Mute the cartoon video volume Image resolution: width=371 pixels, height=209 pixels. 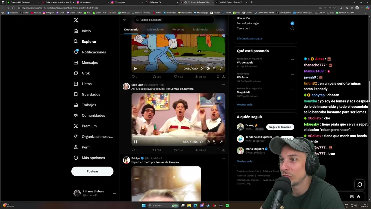tap(202, 69)
